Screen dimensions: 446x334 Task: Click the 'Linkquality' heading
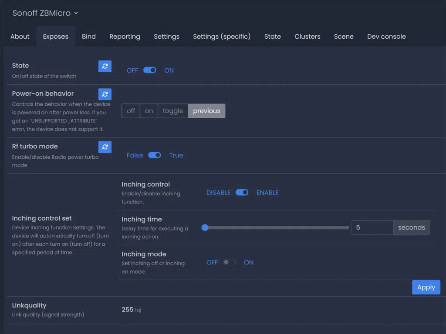click(x=29, y=305)
